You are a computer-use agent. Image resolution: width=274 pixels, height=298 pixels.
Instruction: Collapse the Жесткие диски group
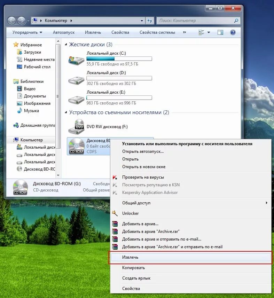tap(66, 45)
